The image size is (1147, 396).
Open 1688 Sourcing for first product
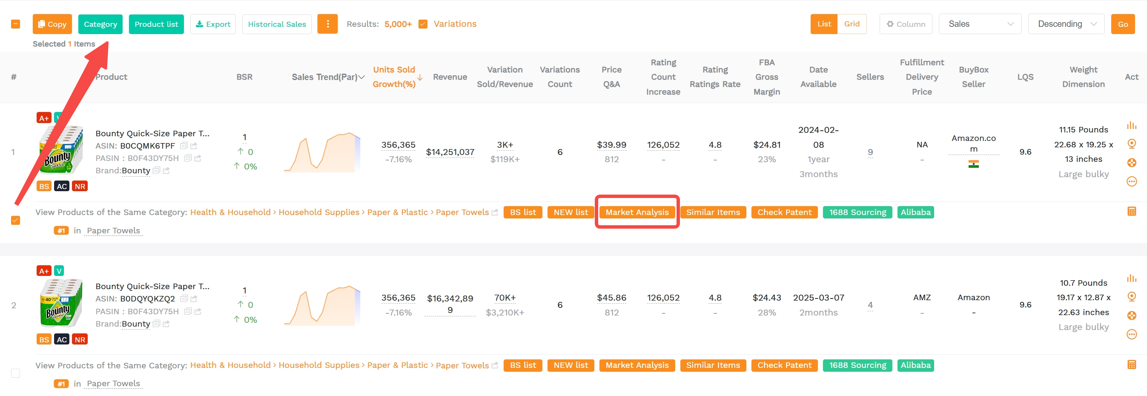tap(857, 212)
